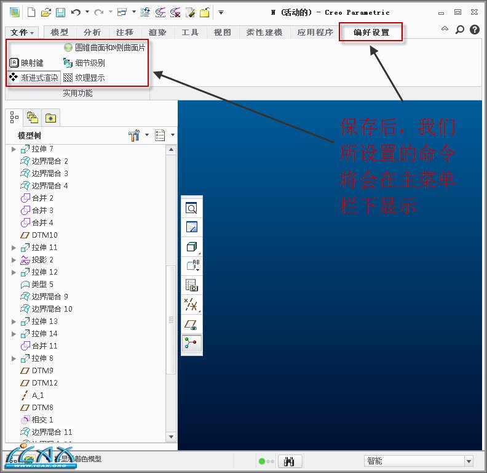The image size is (487, 473).
Task: Open a file using the folder icon
Action: 46,12
